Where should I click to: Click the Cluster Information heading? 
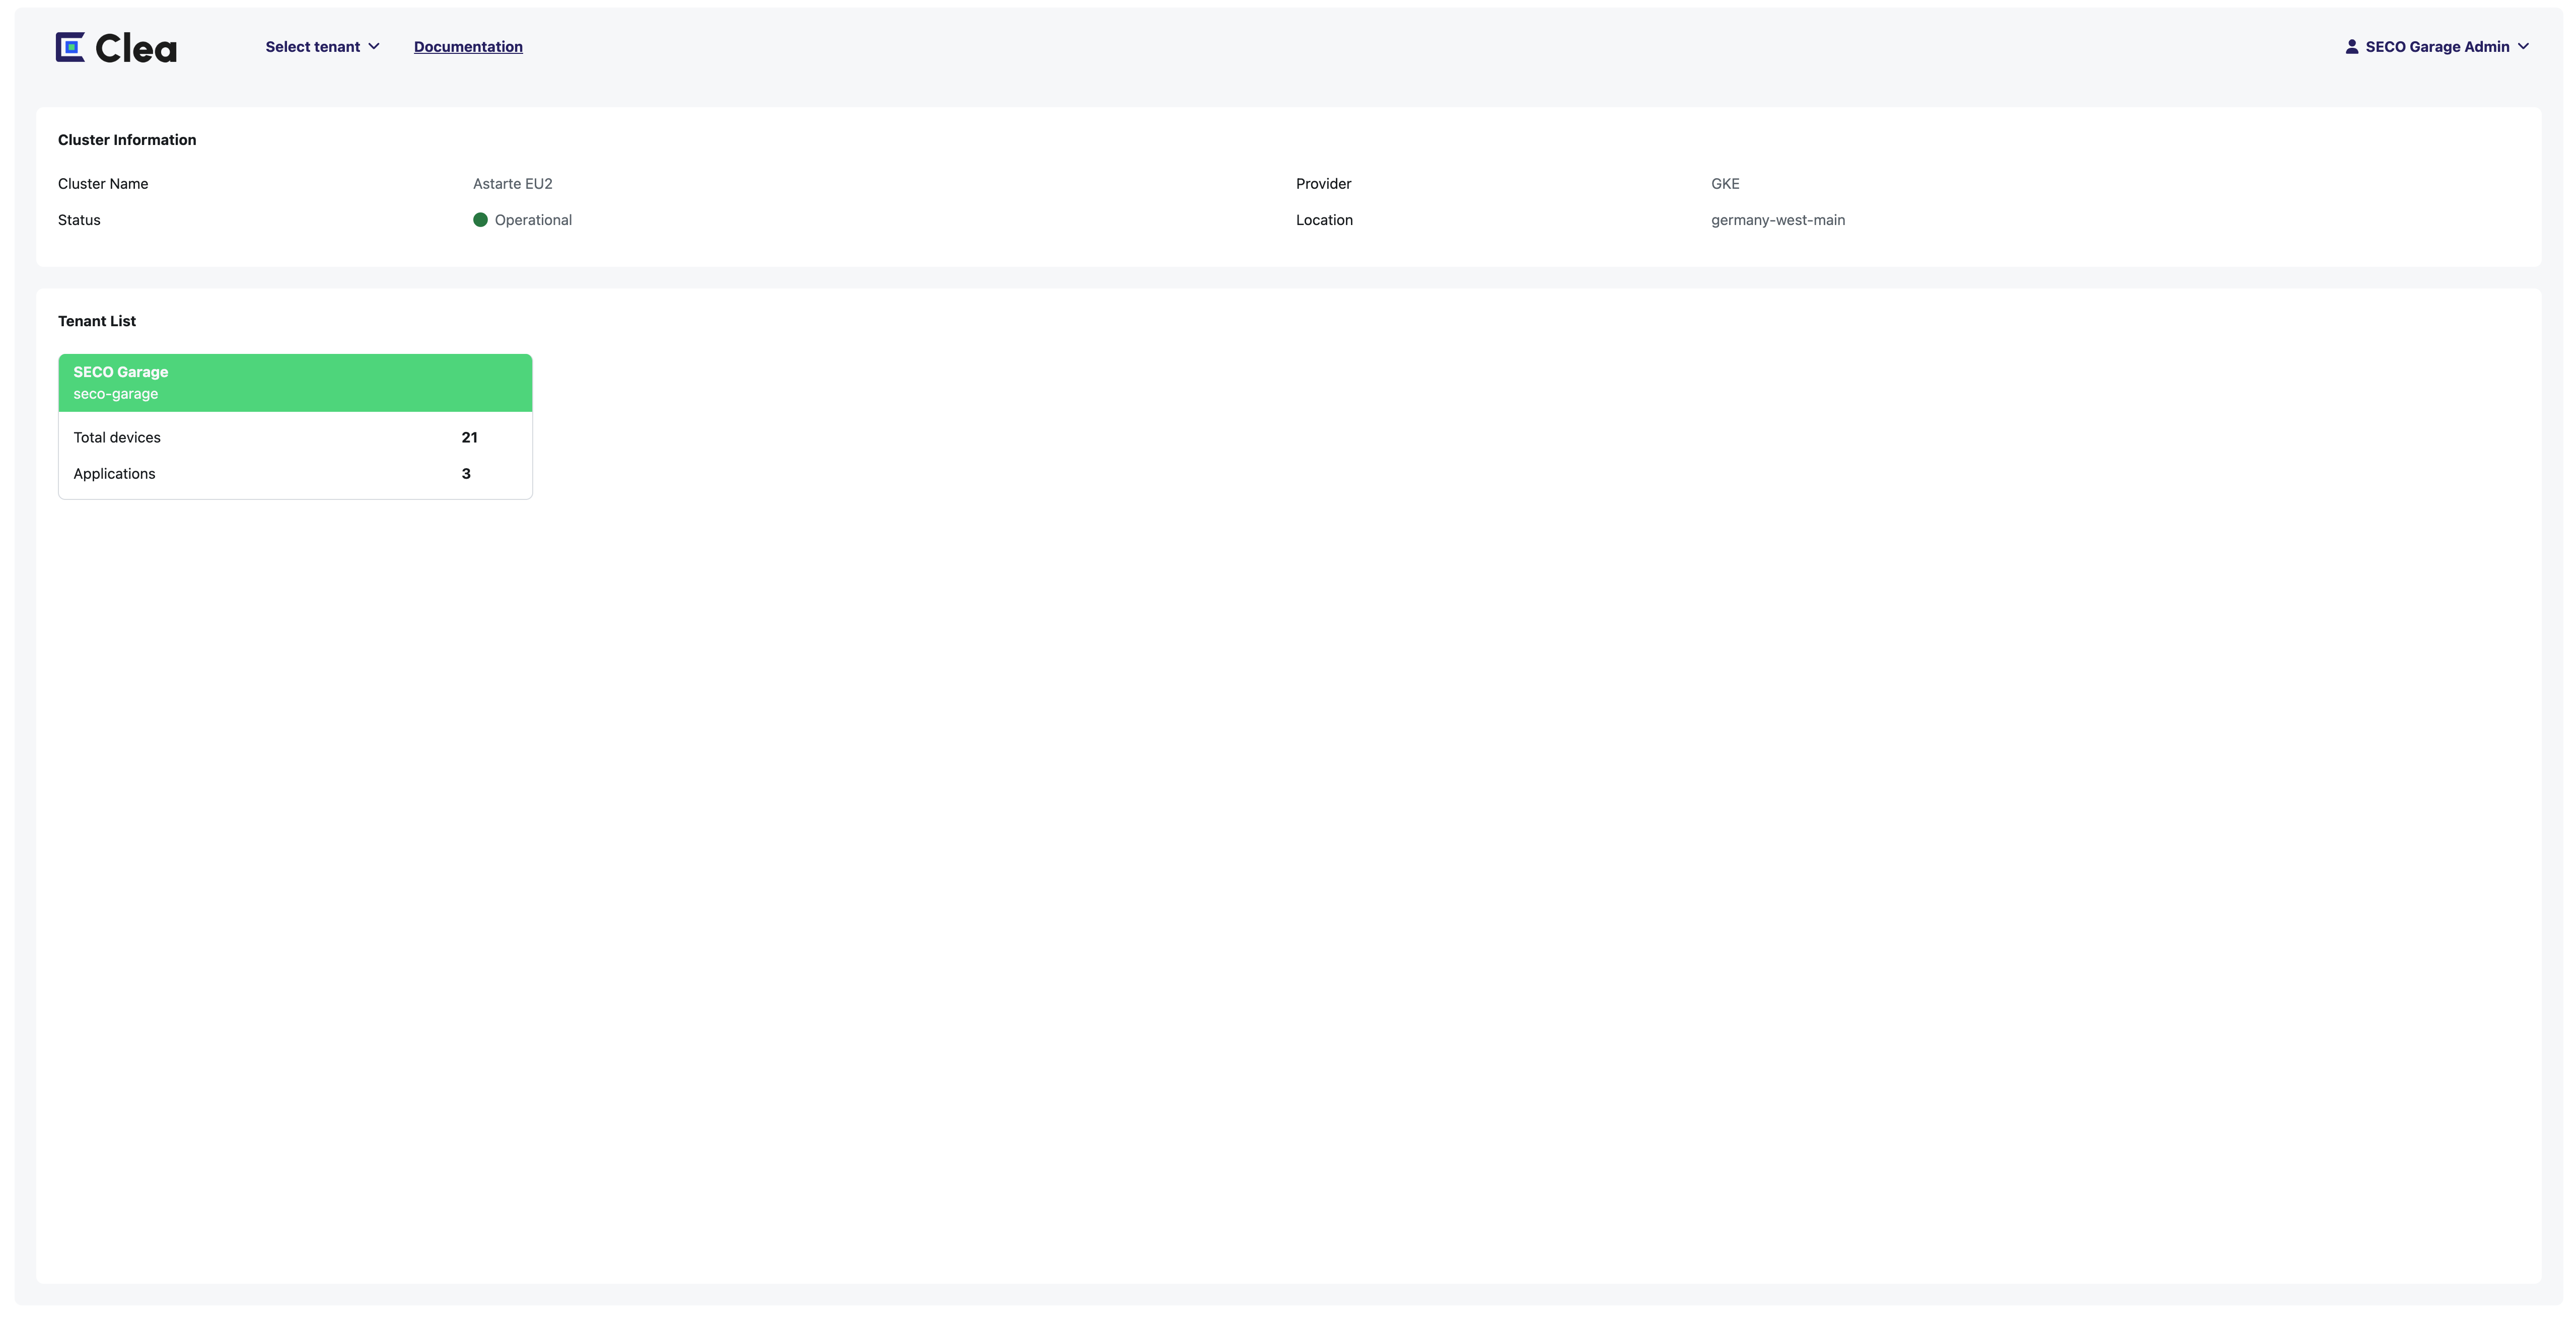point(127,140)
